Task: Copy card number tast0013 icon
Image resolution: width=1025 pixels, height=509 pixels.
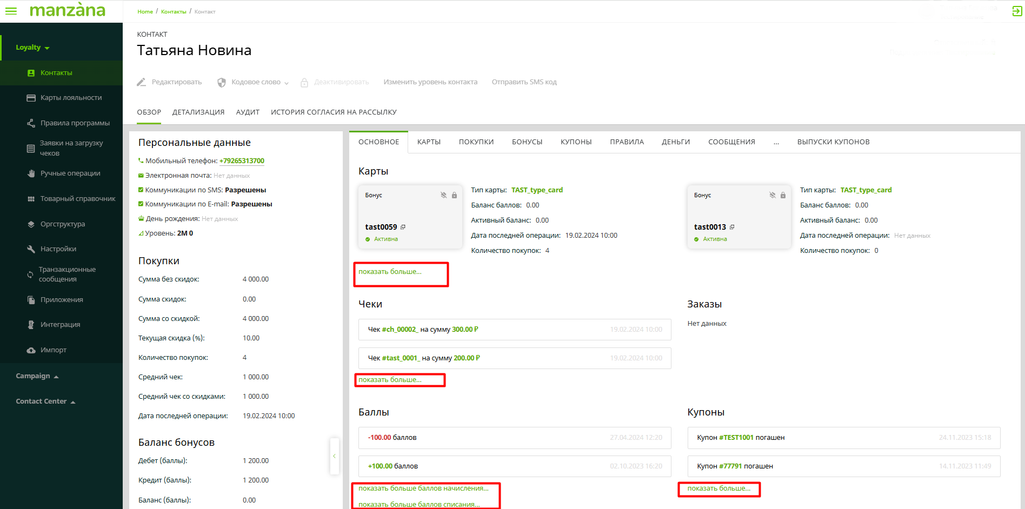Action: [732, 227]
